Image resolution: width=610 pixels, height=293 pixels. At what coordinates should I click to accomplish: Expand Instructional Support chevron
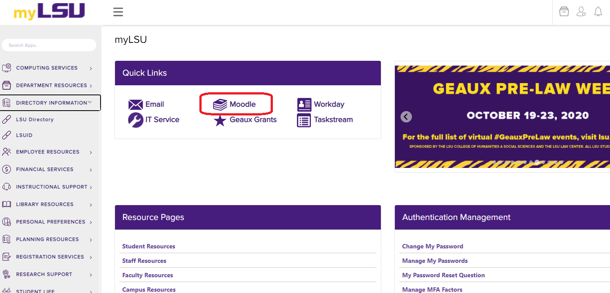click(x=91, y=187)
